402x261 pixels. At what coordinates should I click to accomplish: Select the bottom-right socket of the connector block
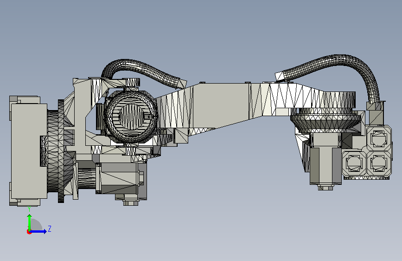coord(379,163)
